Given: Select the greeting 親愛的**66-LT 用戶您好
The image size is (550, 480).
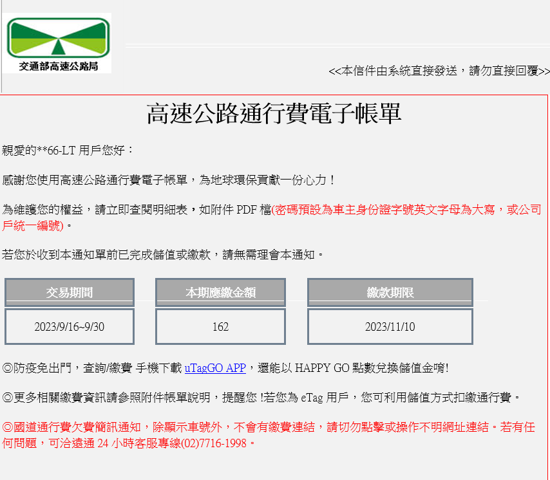Looking at the screenshot, I should click(68, 151).
